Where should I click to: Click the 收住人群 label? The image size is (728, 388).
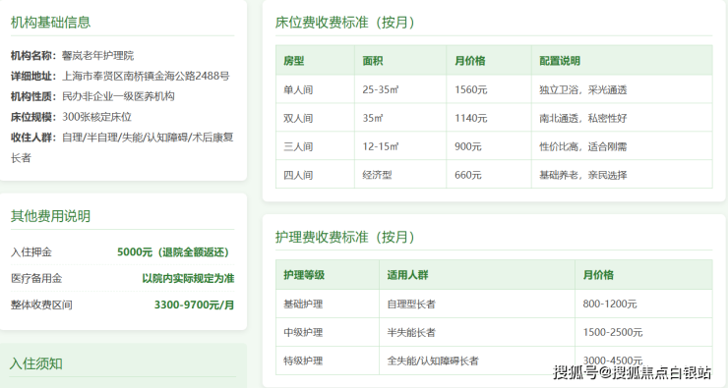point(33,138)
